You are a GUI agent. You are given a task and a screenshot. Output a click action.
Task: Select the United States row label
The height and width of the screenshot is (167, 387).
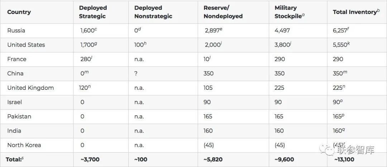tap(26, 45)
